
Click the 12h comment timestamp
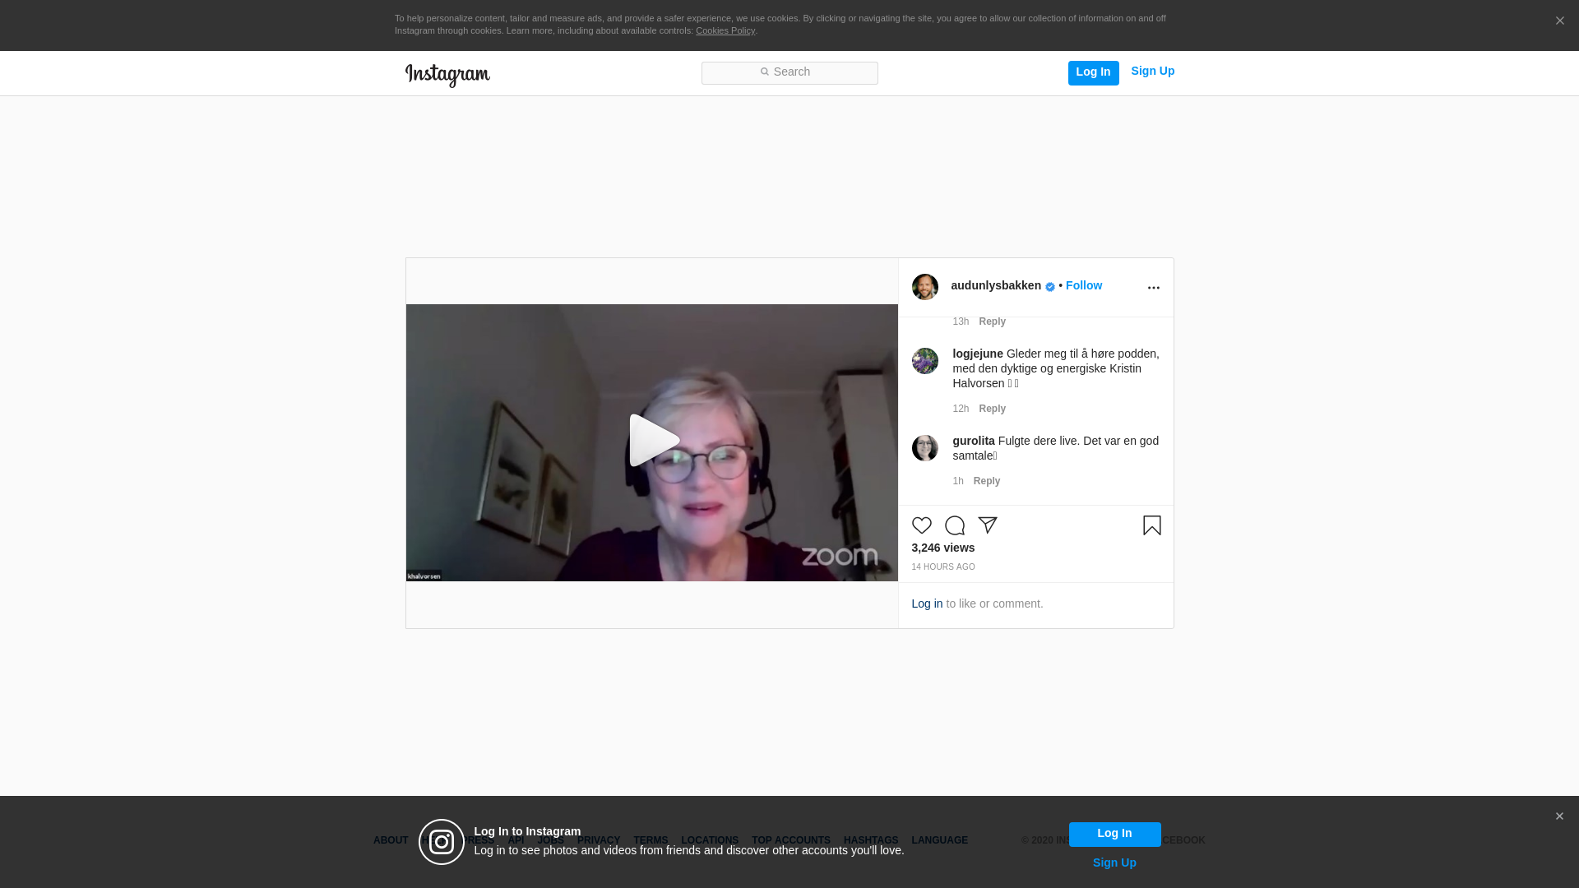[x=961, y=409]
